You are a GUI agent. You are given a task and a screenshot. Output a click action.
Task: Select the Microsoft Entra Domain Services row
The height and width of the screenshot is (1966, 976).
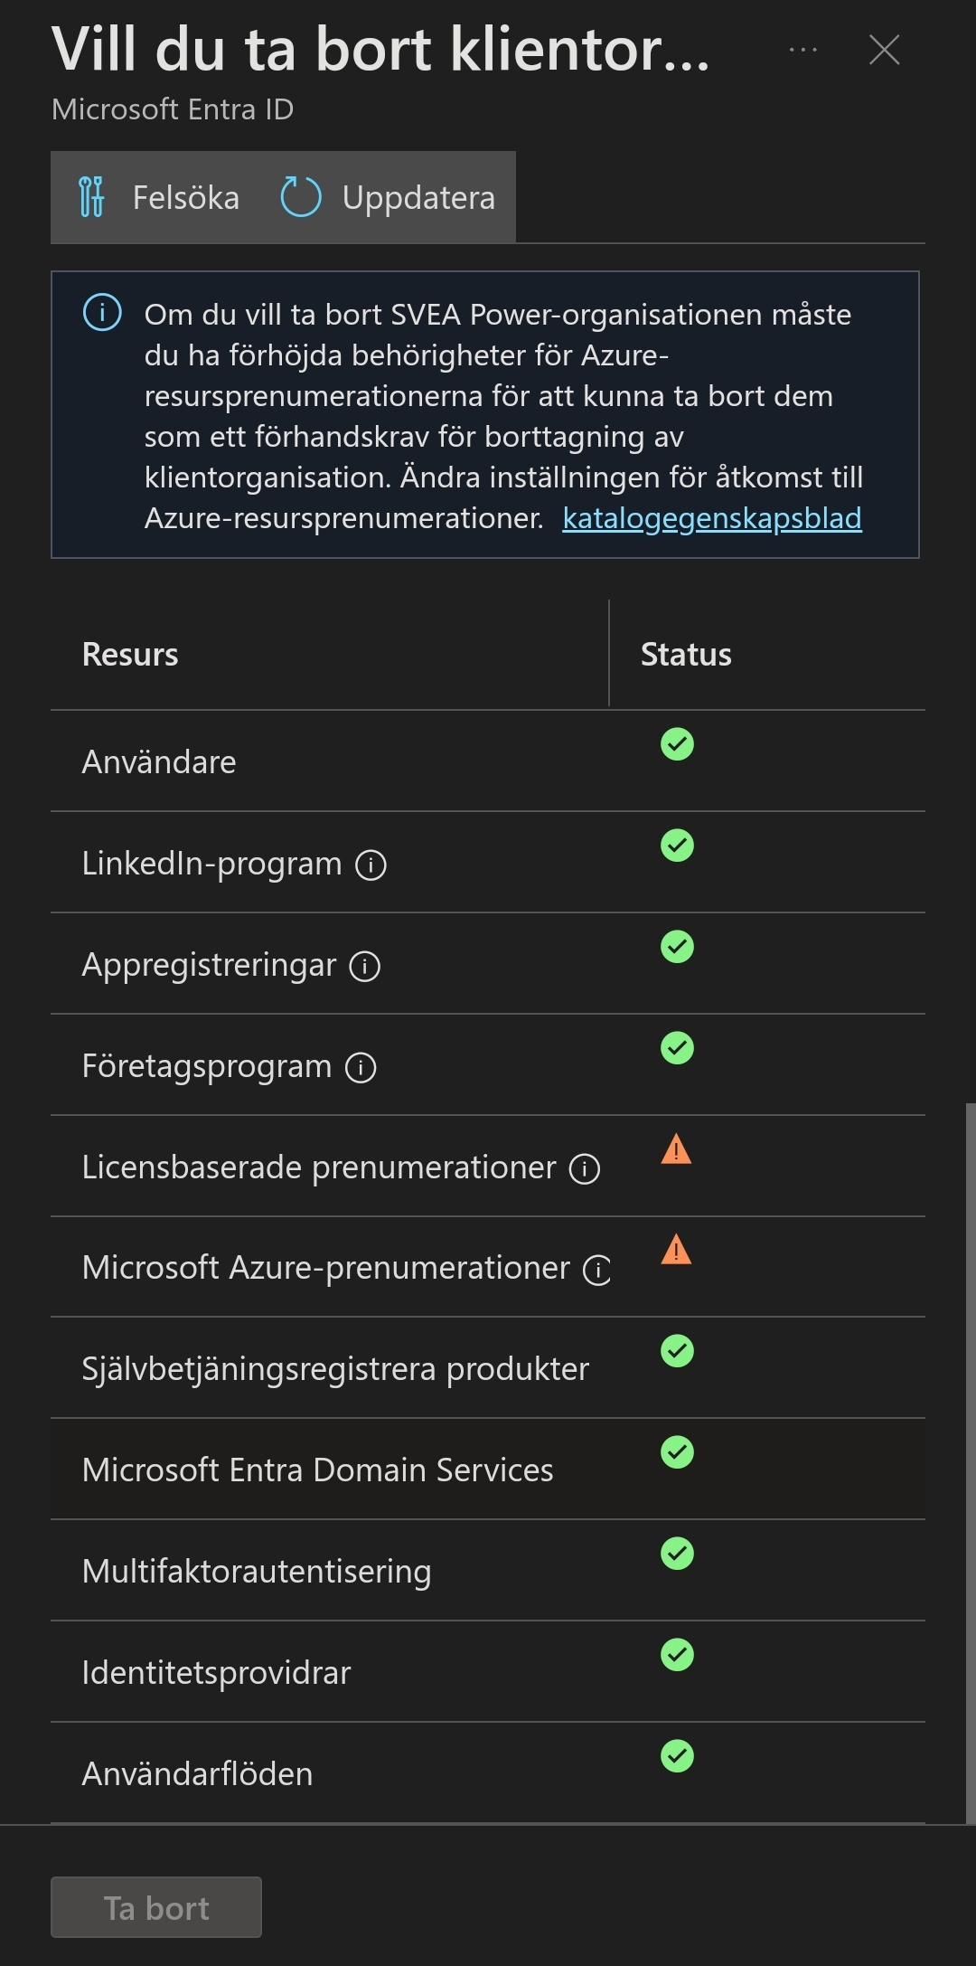tap(488, 1470)
